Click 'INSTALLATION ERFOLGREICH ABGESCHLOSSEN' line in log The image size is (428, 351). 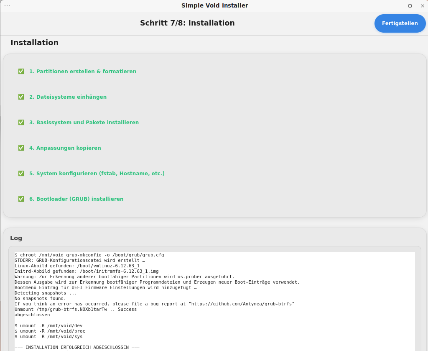point(77,348)
